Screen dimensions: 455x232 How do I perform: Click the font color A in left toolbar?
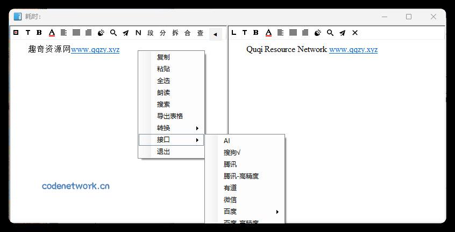[52, 33]
